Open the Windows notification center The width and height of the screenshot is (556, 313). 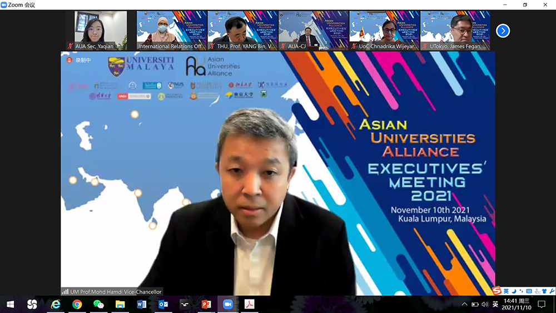tap(542, 304)
